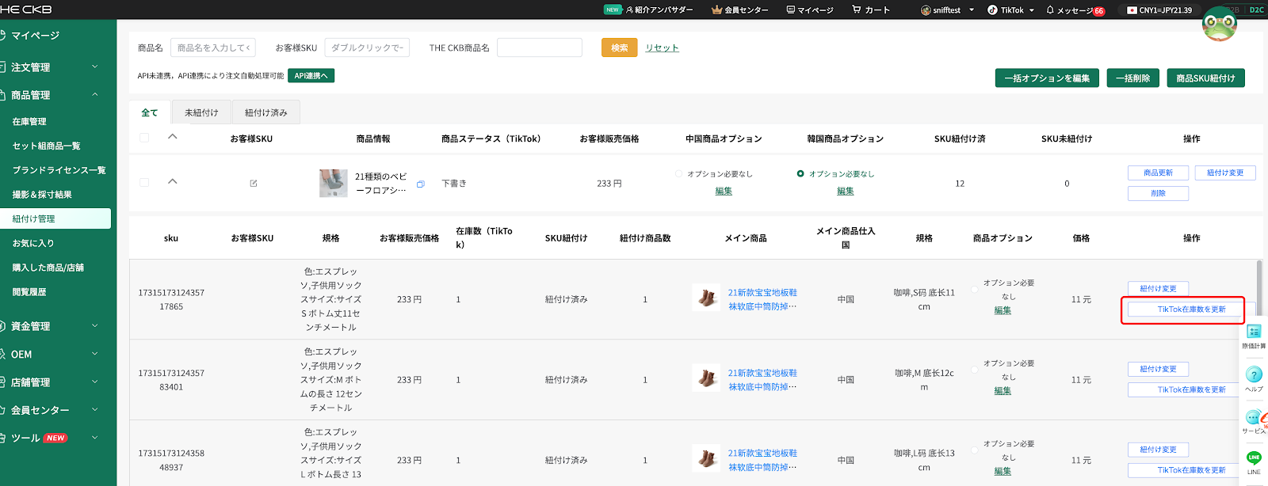Click the THE CKB logo
The width and height of the screenshot is (1268, 486).
[26, 9]
